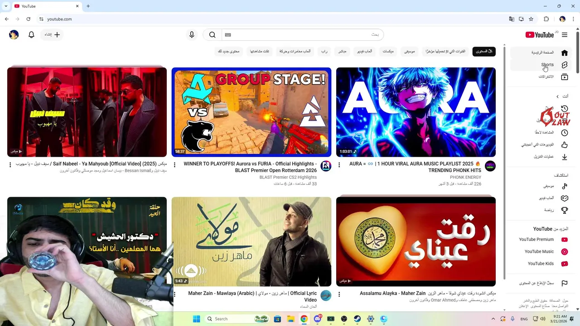Select the "ألعاب فيديو" filter chip
Viewport: 580px width, 326px height.
click(364, 52)
